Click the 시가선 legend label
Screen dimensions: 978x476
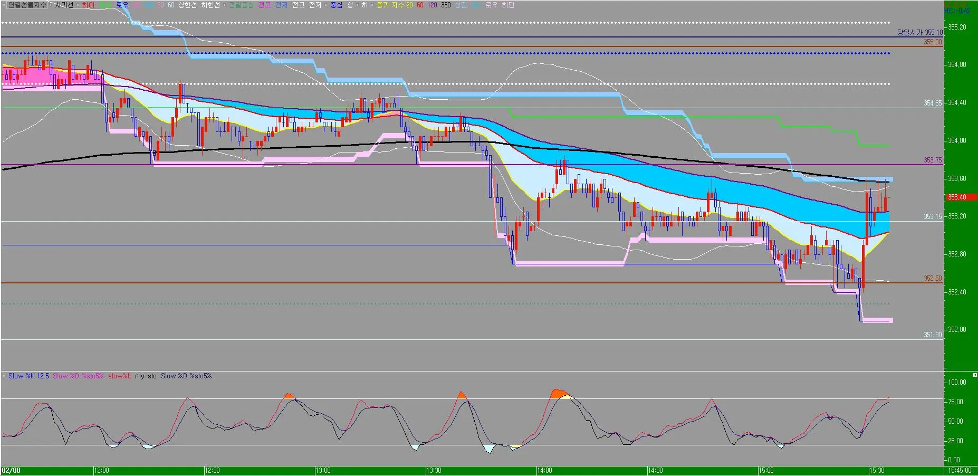click(x=64, y=5)
